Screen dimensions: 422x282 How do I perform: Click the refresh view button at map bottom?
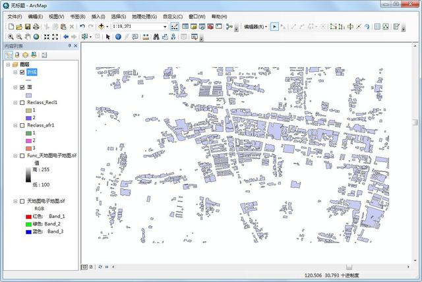pyautogui.click(x=100, y=267)
